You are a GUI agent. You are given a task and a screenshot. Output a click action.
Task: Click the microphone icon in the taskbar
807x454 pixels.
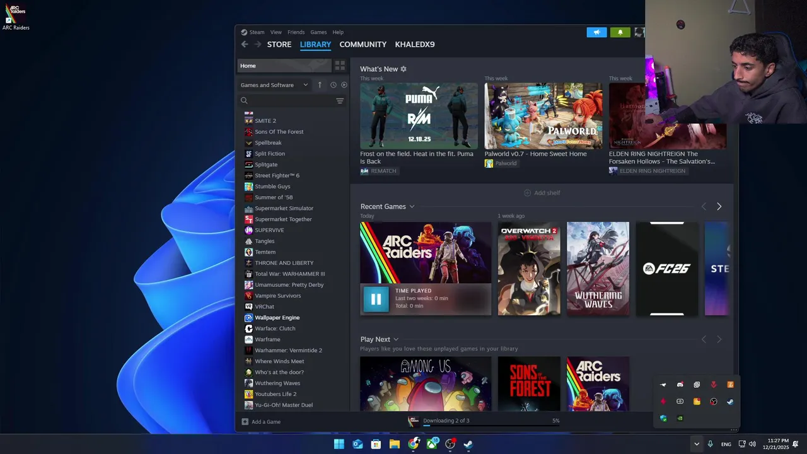710,444
